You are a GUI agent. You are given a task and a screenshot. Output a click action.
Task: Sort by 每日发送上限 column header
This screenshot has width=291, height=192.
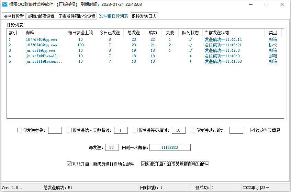click(x=80, y=33)
